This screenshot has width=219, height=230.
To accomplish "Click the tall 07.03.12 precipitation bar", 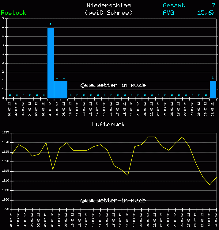I will tap(51, 63).
